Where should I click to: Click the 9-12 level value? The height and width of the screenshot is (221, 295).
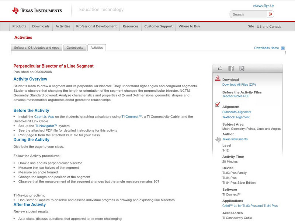coord(225,150)
